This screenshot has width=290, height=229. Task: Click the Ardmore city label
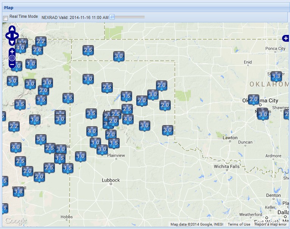[273, 156]
